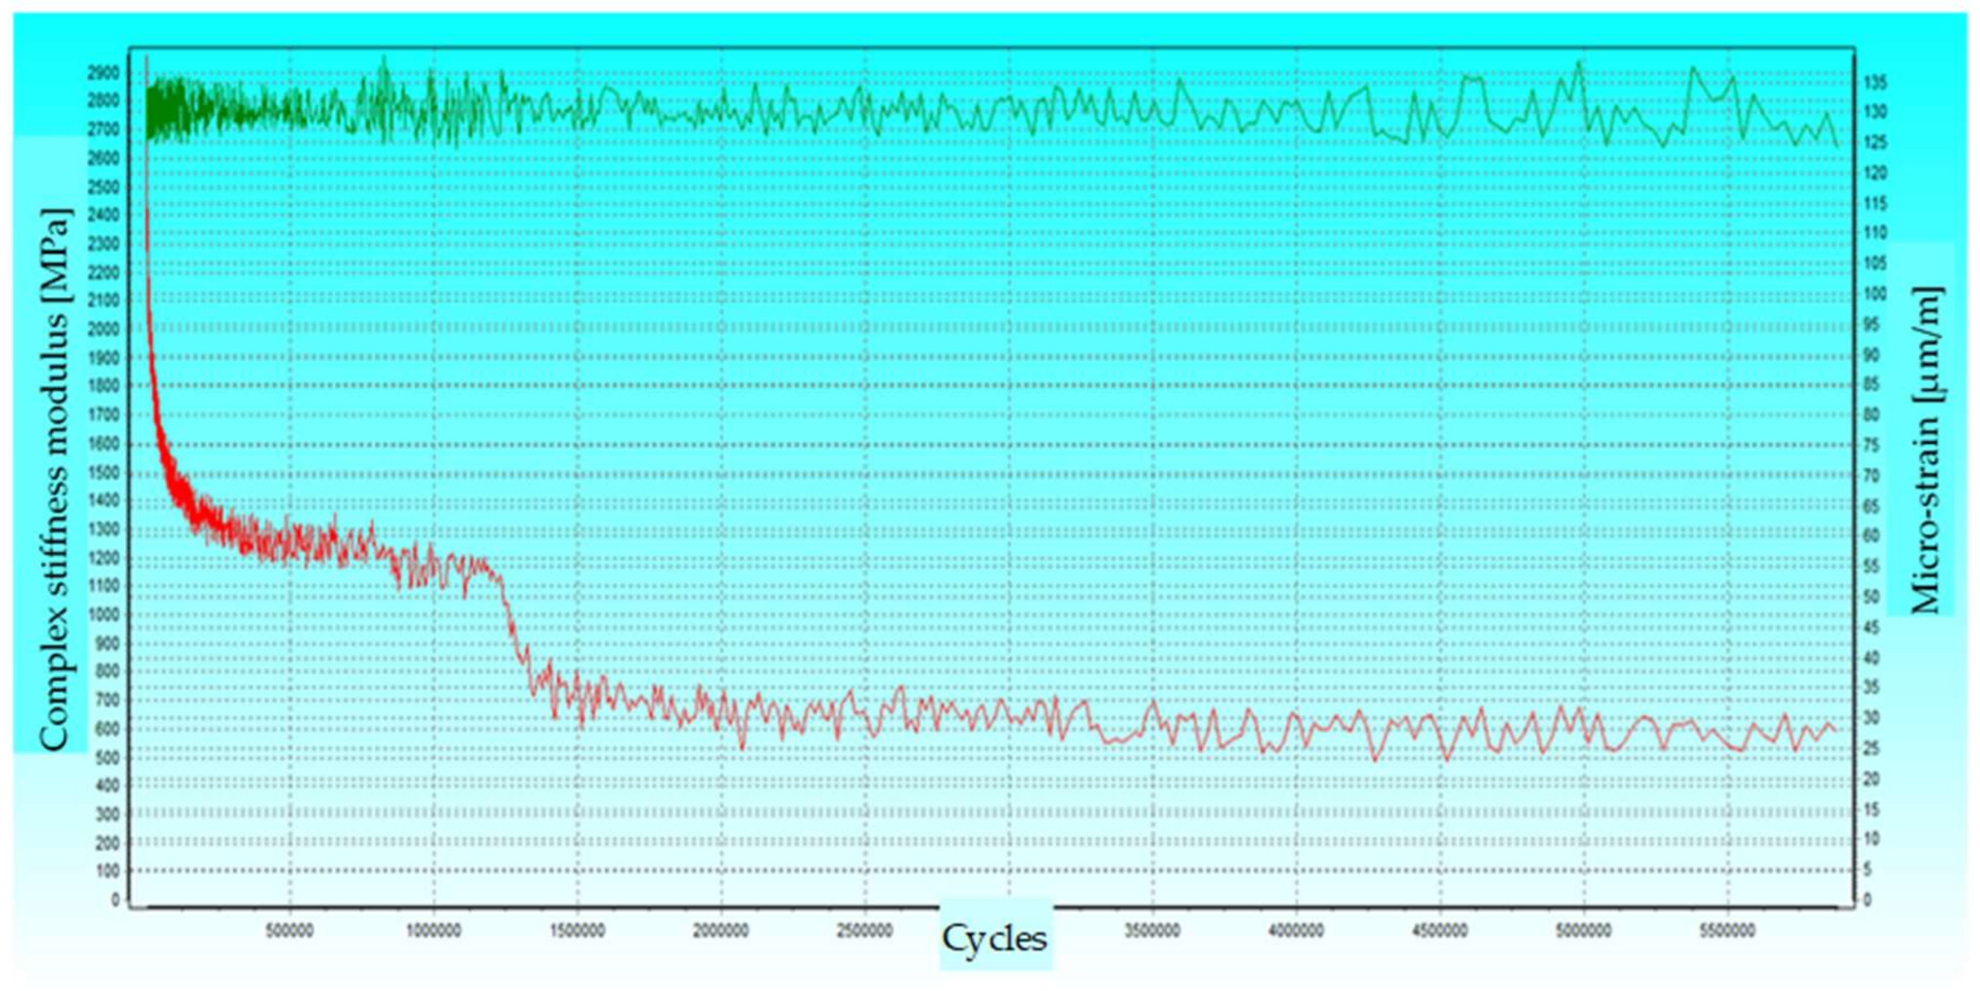Select the 4500000 tick on cycles axis

pos(1439,931)
